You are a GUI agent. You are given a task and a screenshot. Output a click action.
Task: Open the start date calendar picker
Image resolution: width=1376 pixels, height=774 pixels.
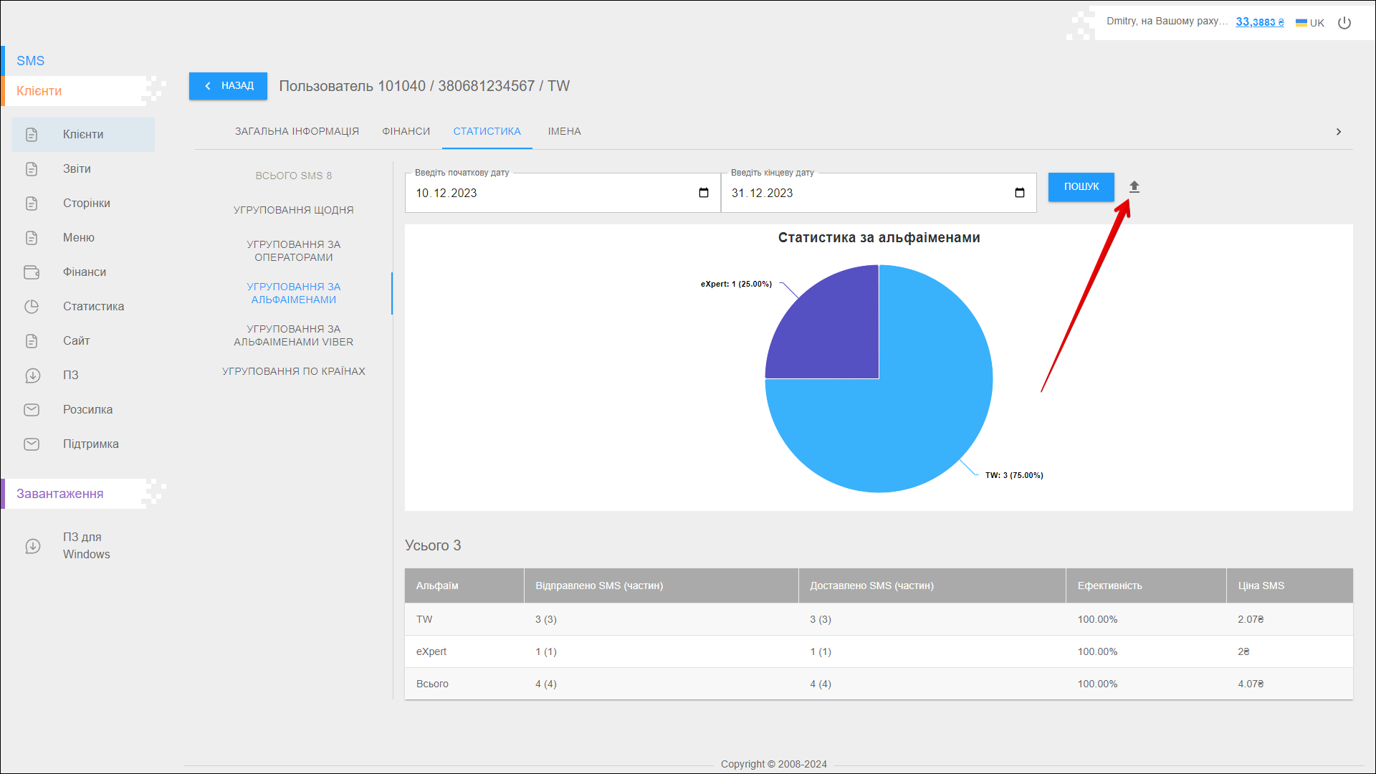pyautogui.click(x=703, y=193)
